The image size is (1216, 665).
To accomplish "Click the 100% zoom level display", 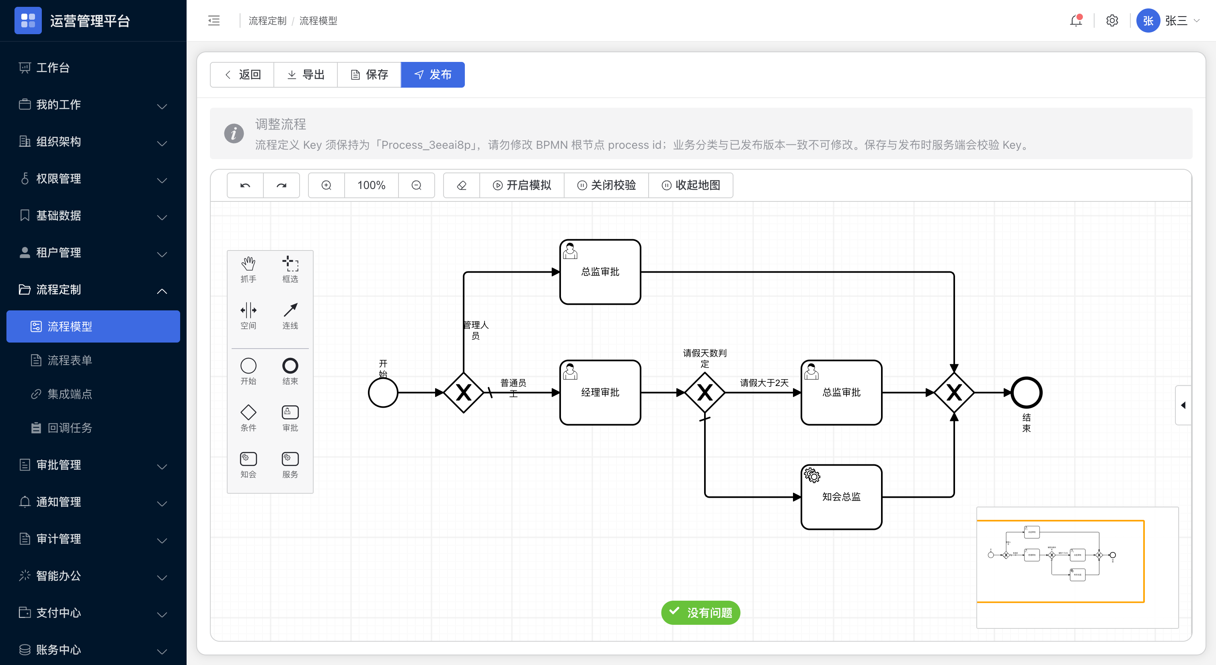I will (x=372, y=185).
